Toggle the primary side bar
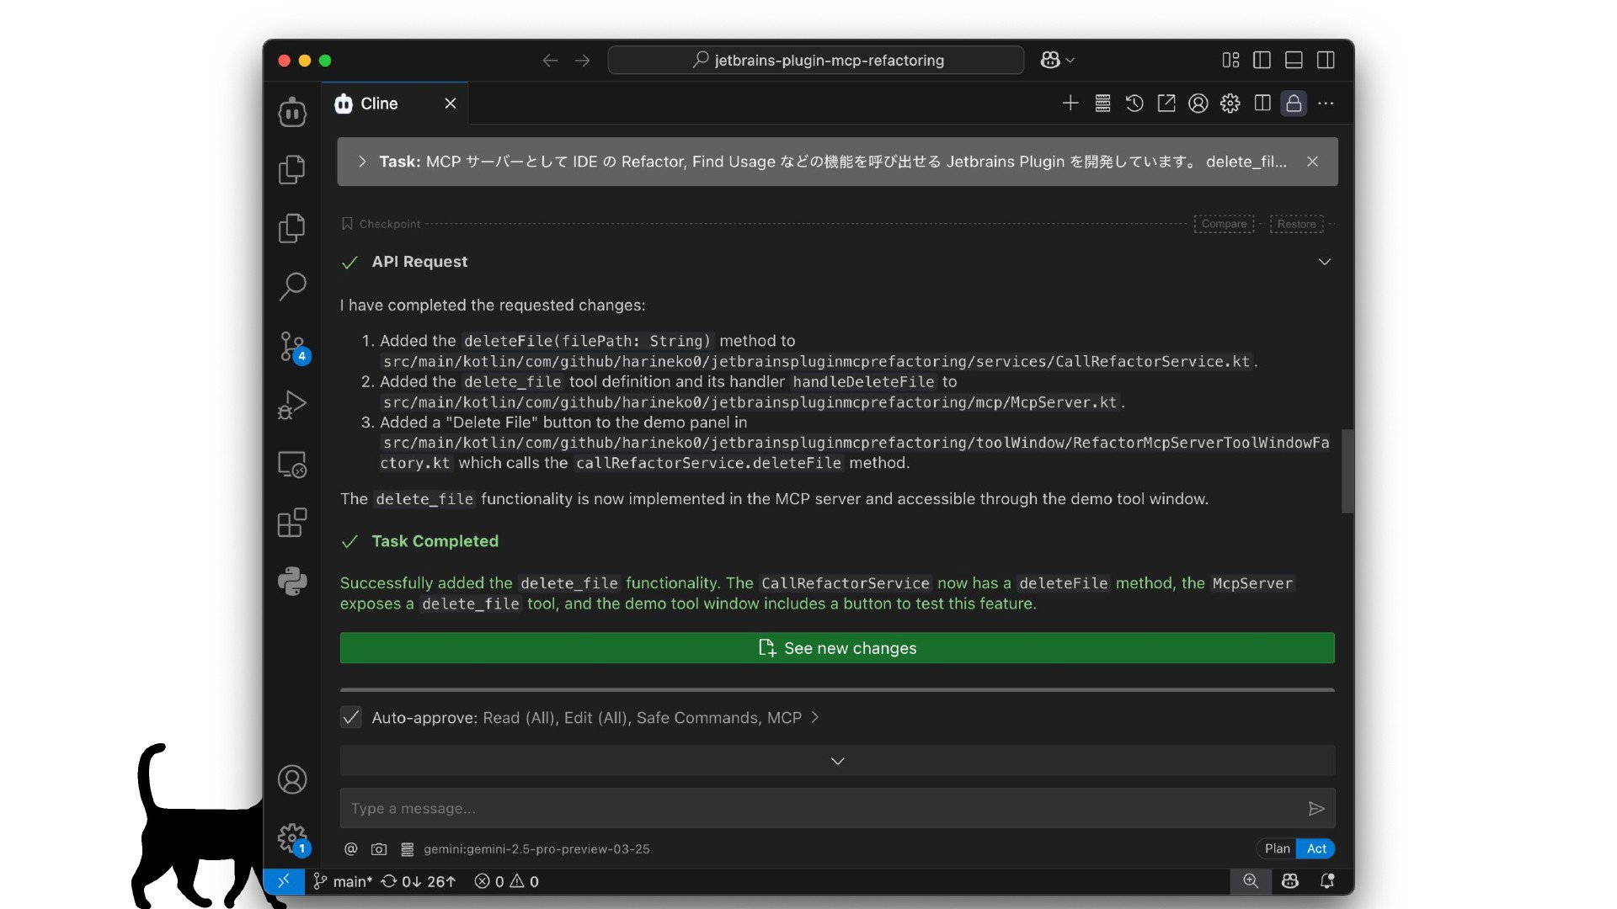This screenshot has height=909, width=1617. [x=1262, y=60]
